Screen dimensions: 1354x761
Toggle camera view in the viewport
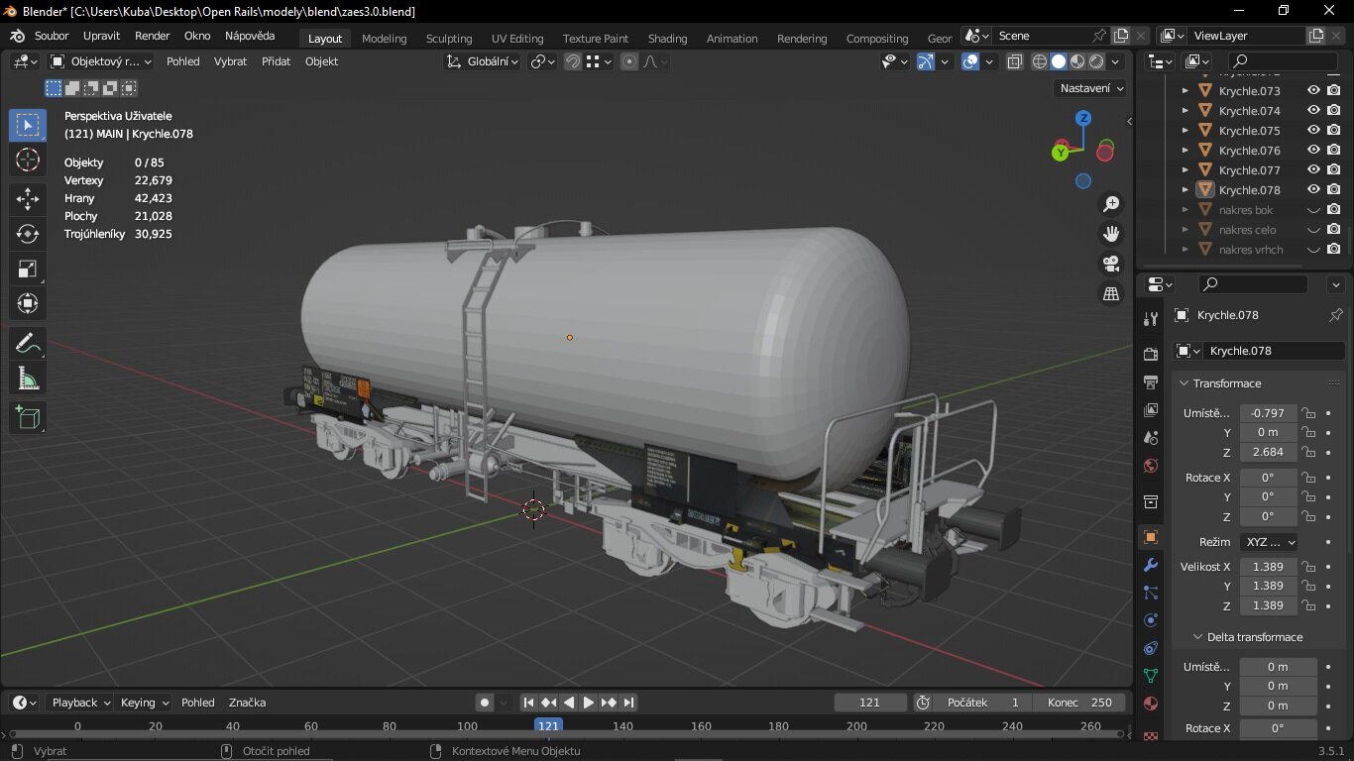point(1111,264)
